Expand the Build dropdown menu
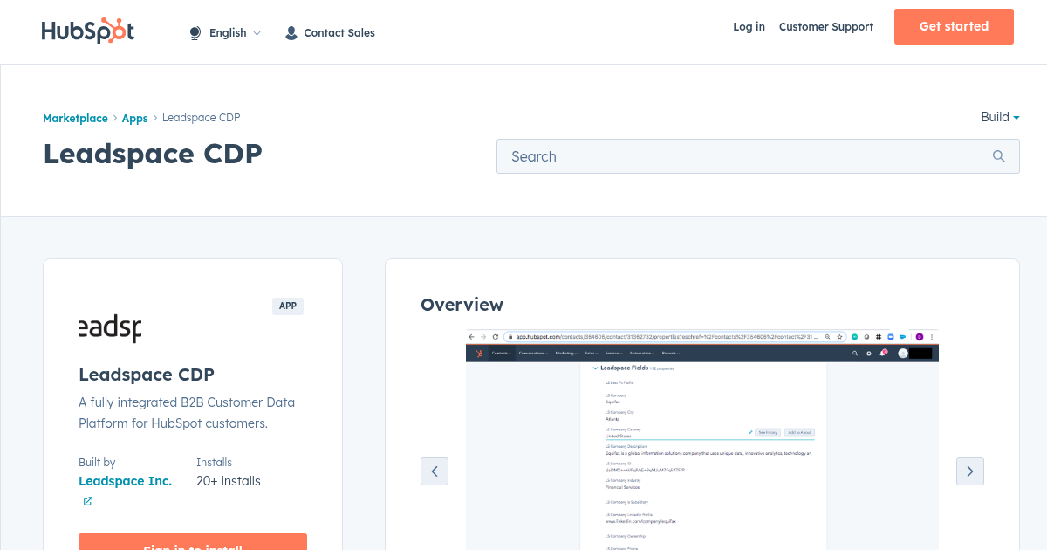Screen dimensions: 1047x550 [1000, 117]
